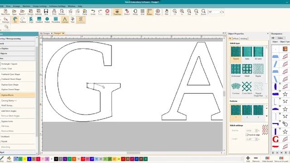Click the Paste toolbar icon

(x=85, y=12)
